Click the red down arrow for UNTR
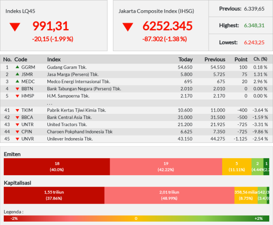Screen dimensions: 273x225 pos(17,125)
